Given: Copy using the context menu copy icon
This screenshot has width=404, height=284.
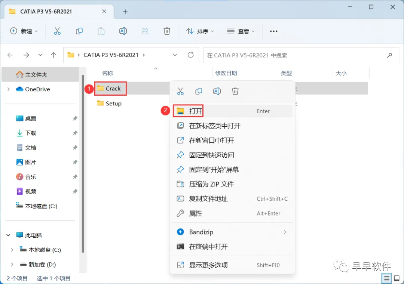Looking at the screenshot, I should [x=199, y=91].
